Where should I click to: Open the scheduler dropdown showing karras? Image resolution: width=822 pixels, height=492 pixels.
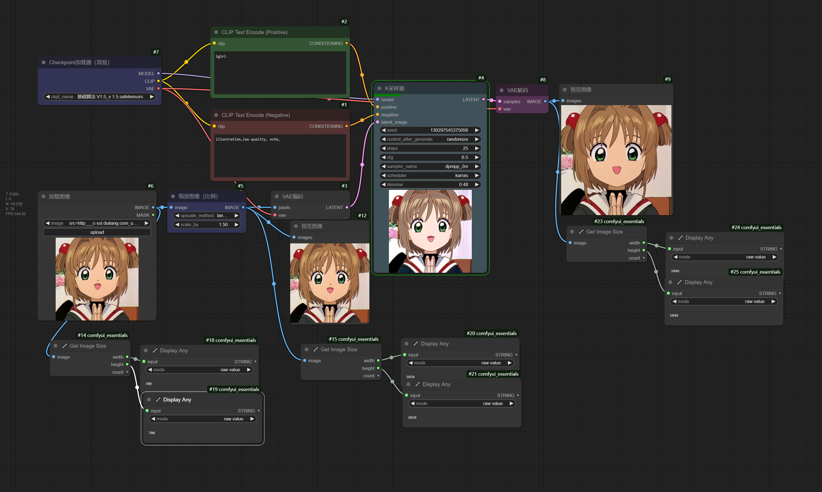[x=430, y=175]
